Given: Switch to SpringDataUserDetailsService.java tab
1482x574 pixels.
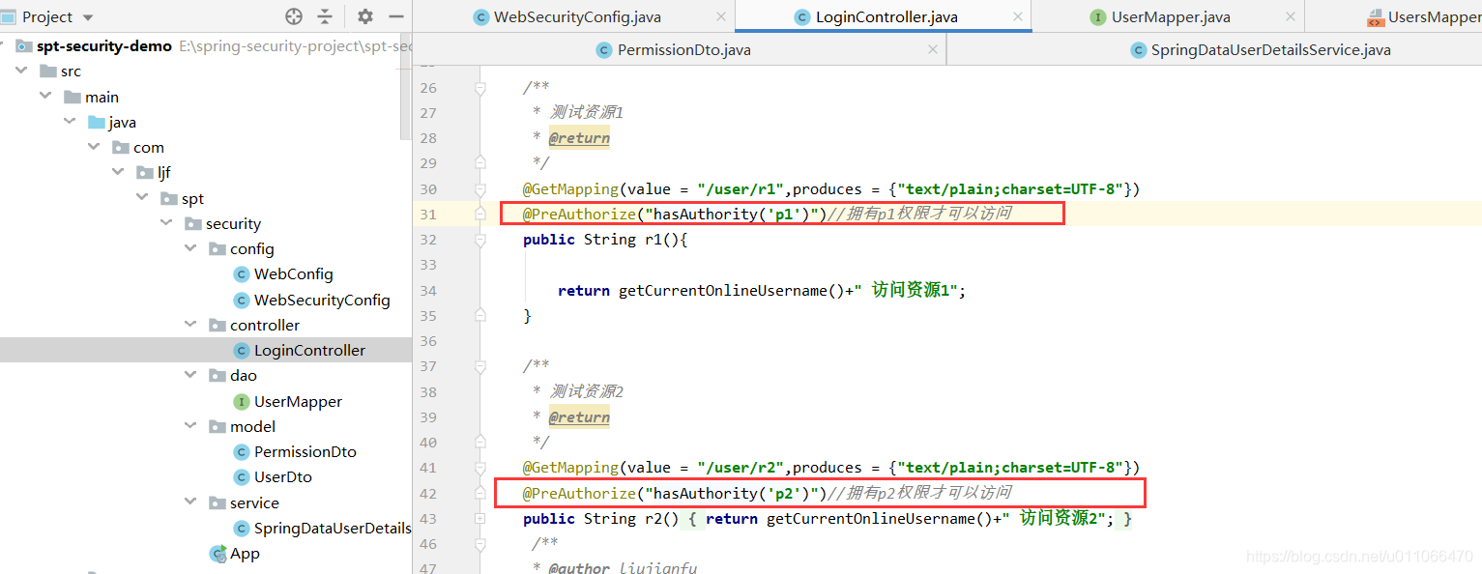Looking at the screenshot, I should click(1260, 49).
